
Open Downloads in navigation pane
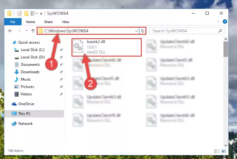point(30,72)
